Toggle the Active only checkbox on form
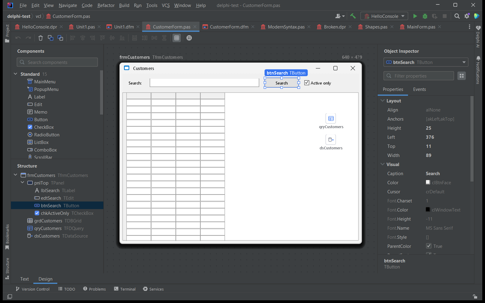The height and width of the screenshot is (303, 485). point(307,83)
